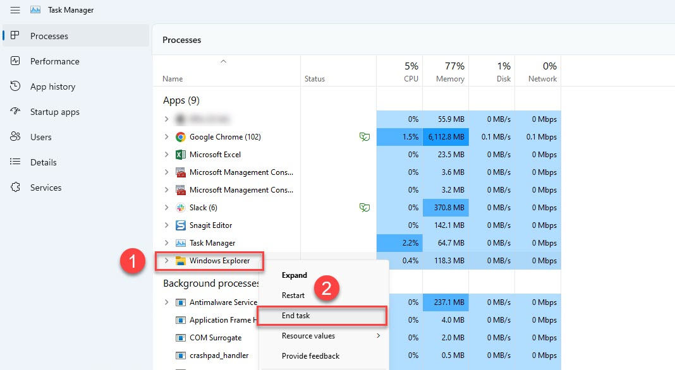Click the Snagit Editor icon
The width and height of the screenshot is (675, 370).
point(180,225)
